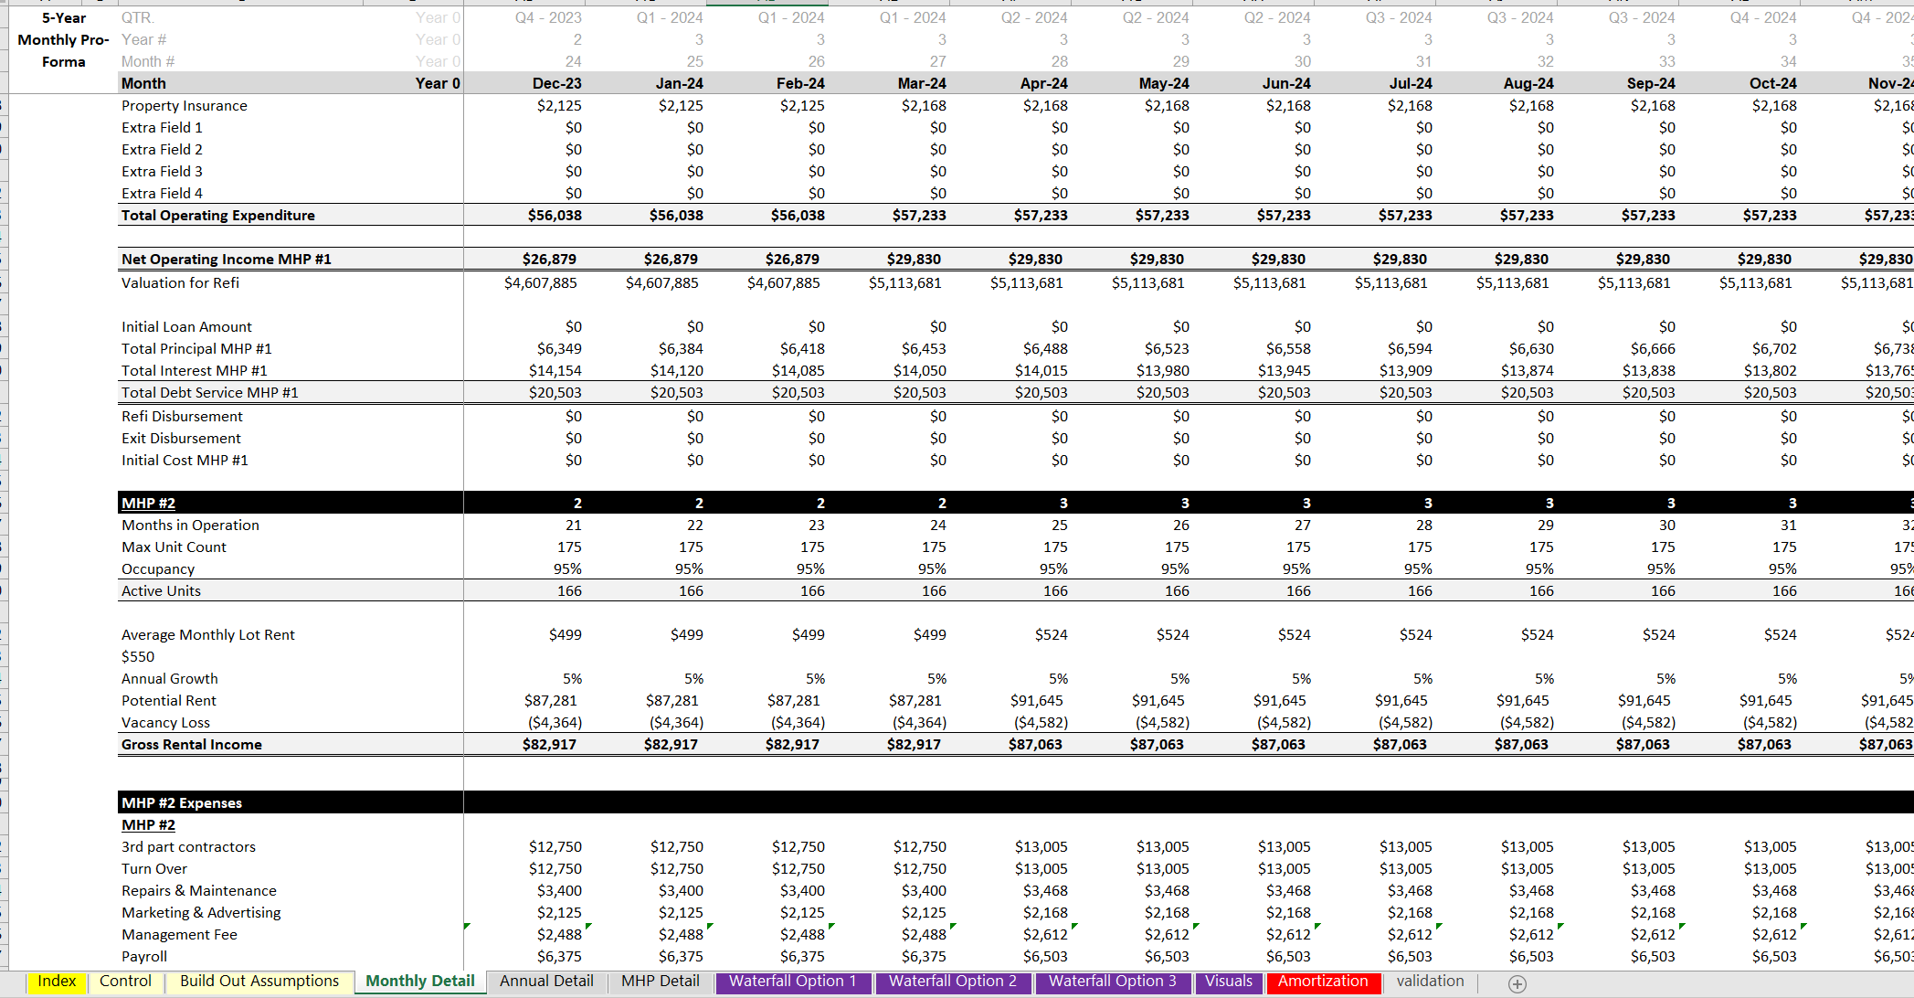The image size is (1914, 998).
Task: Click the Jan-24 month header
Action: click(x=680, y=83)
